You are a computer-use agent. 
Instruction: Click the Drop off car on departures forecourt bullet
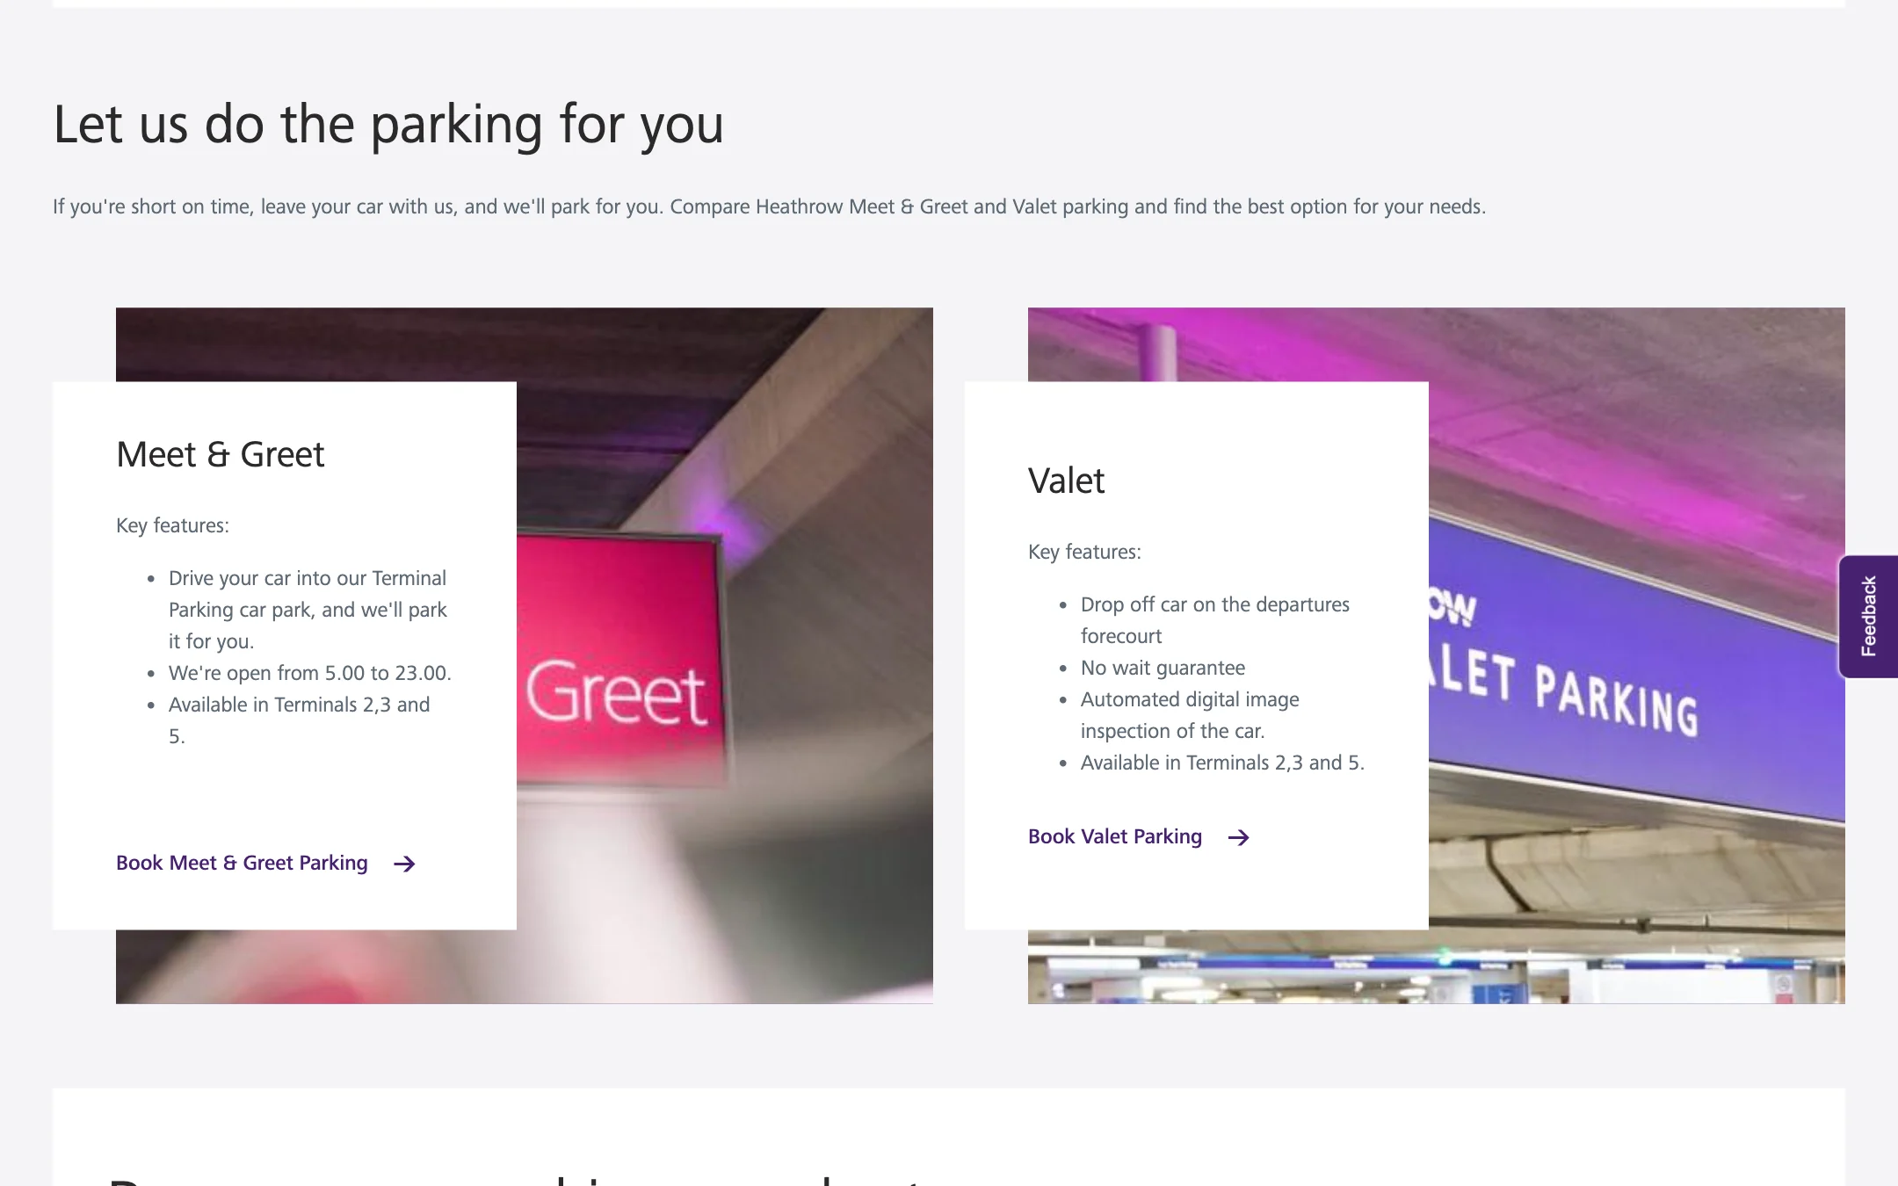(x=1215, y=620)
